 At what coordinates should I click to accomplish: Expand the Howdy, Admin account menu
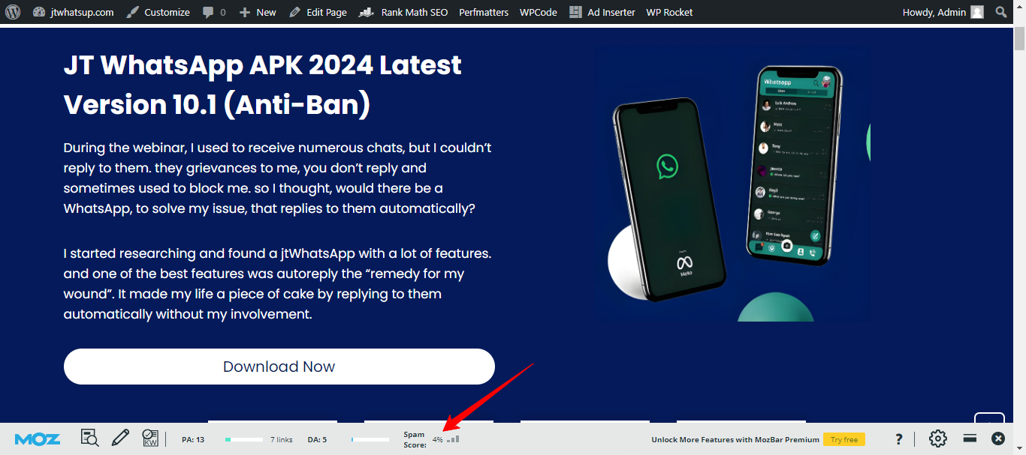(943, 12)
